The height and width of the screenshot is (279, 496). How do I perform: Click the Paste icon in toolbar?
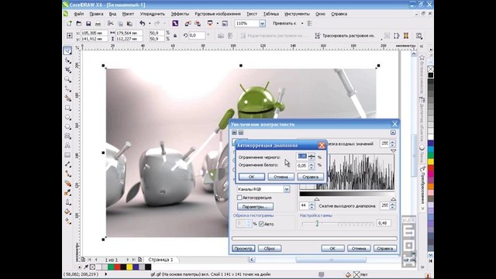[x=129, y=23]
